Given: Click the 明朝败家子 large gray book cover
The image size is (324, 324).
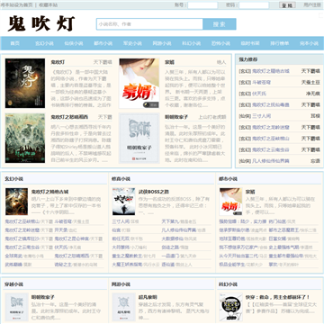Looking at the screenshot, I should 139,138.
